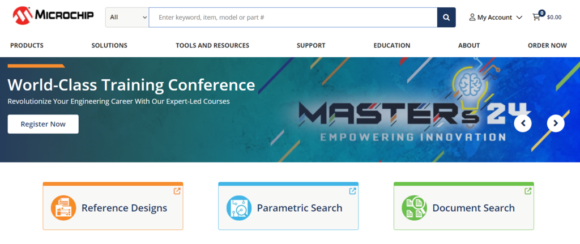Go to previous banner slide arrow
The width and height of the screenshot is (580, 244).
pyautogui.click(x=523, y=123)
